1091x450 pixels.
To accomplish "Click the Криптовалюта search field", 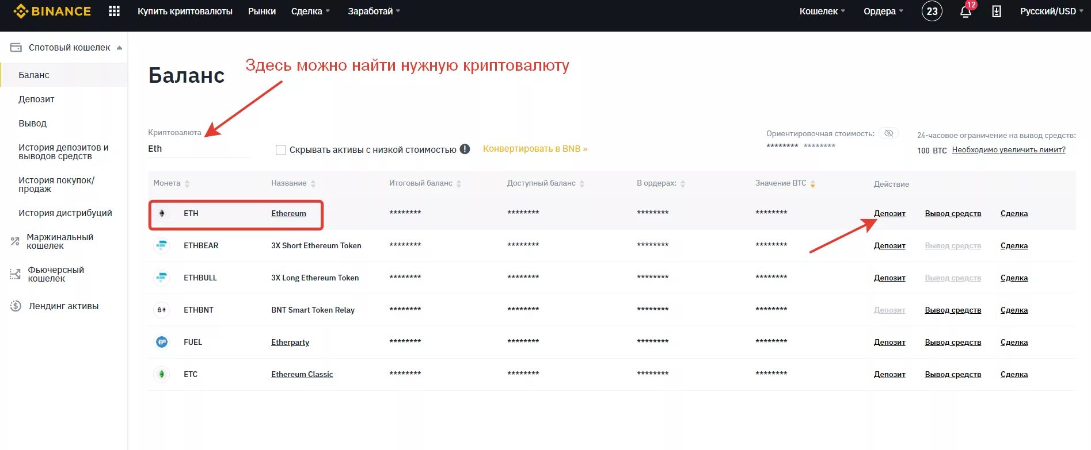I will 198,149.
